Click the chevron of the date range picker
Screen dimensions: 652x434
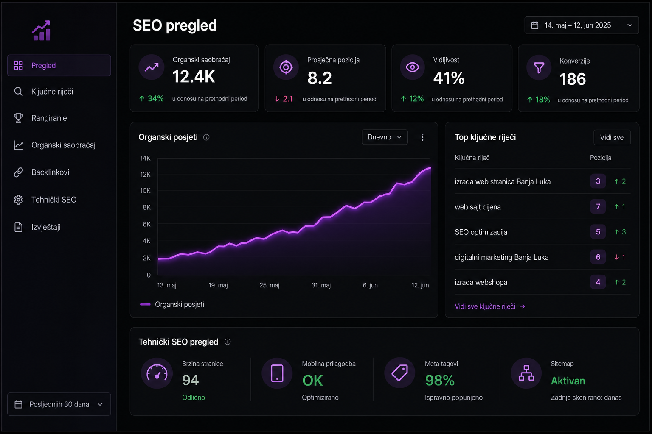pyautogui.click(x=630, y=25)
